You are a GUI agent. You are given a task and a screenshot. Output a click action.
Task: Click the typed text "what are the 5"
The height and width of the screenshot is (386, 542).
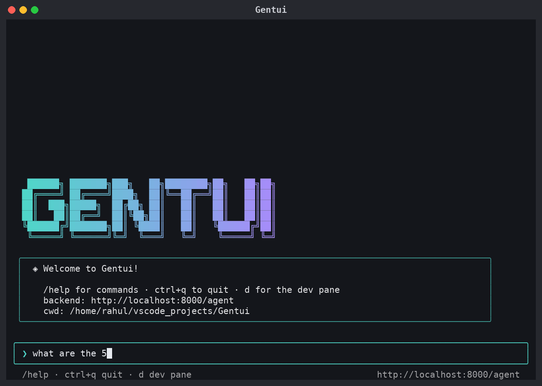pos(70,353)
